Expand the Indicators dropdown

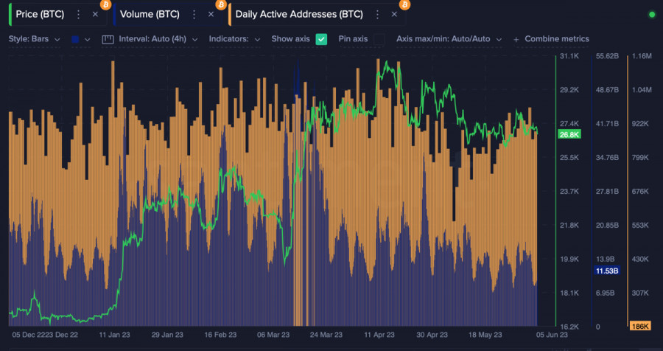(234, 39)
